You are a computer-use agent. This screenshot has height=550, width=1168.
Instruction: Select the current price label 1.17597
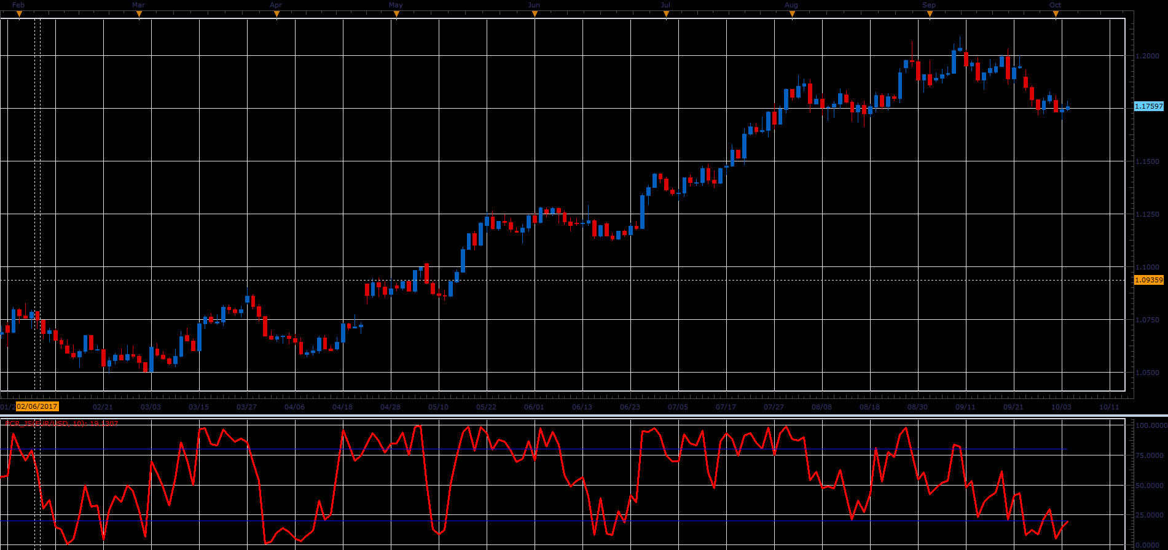coord(1148,106)
